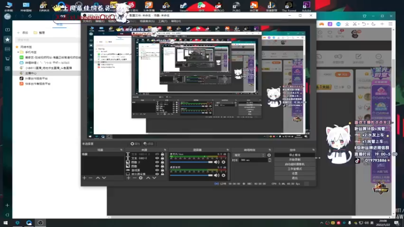Open the 编辑(E) menu in OBS
This screenshot has height=227, width=404.
(x=99, y=21)
